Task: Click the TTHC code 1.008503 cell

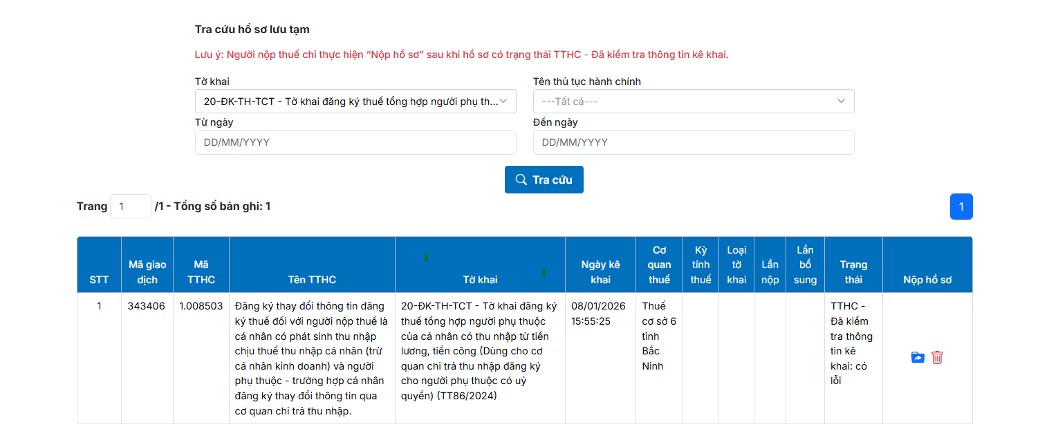Action: tap(201, 306)
